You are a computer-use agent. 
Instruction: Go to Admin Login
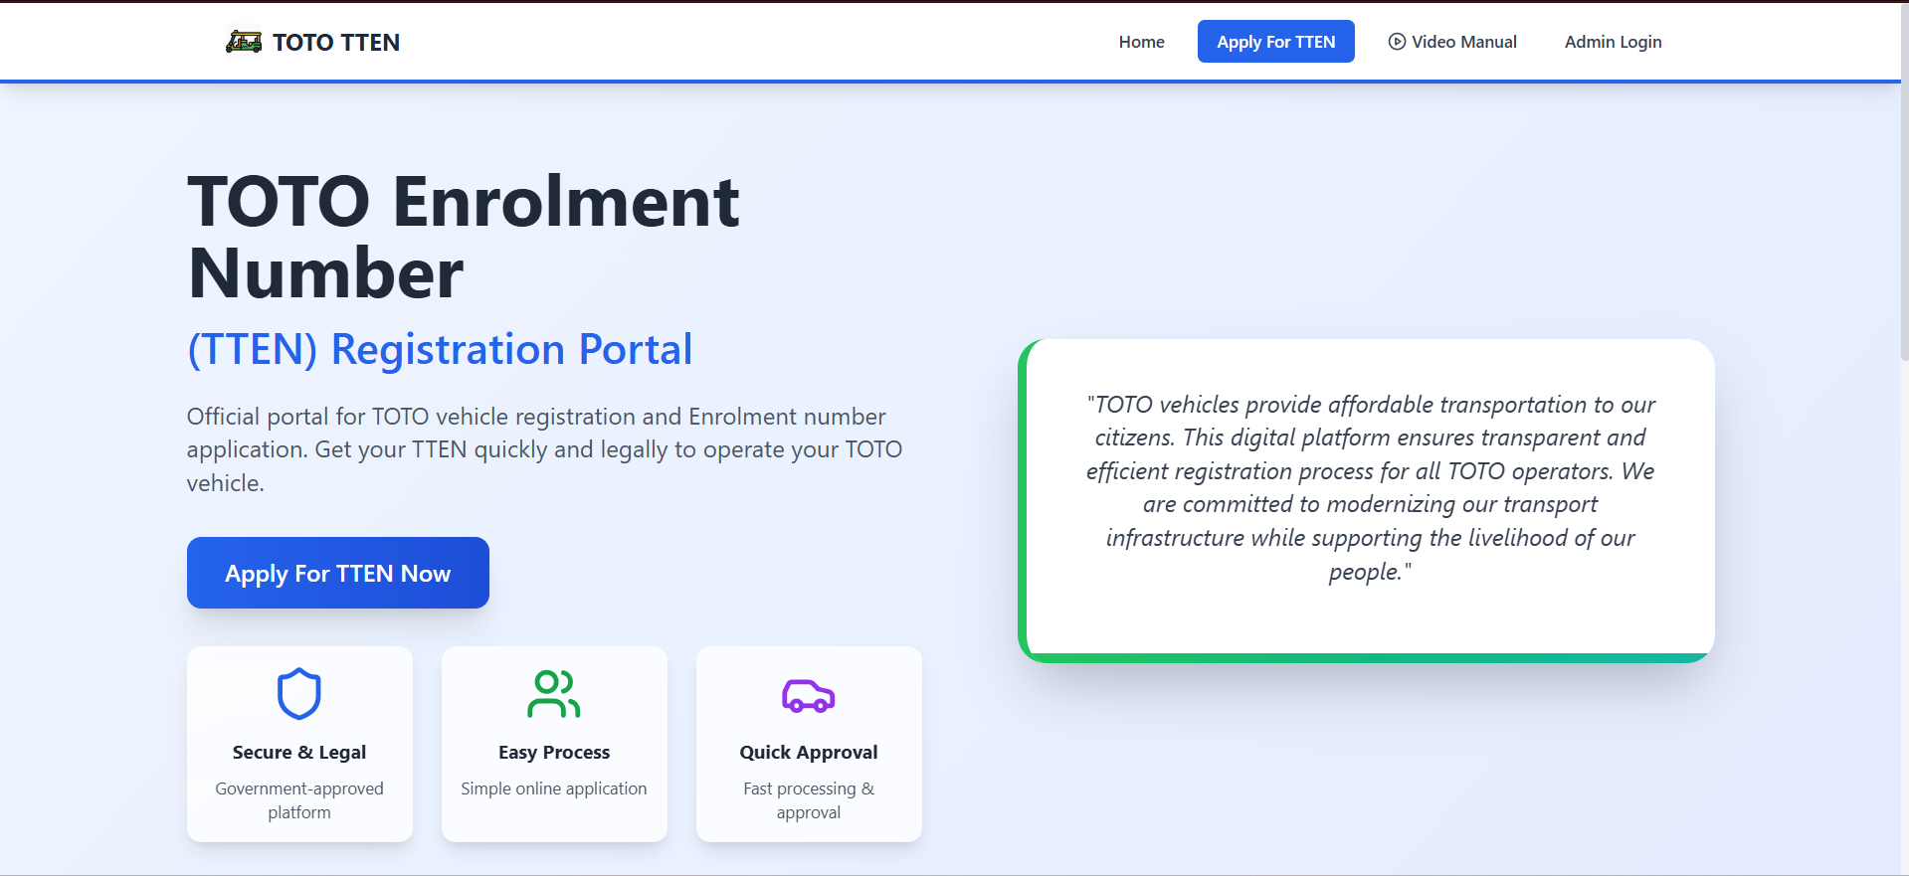tap(1613, 42)
